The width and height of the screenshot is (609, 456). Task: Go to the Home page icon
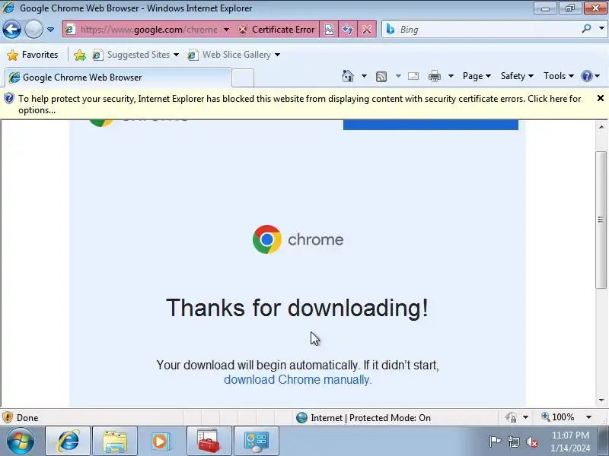coord(348,76)
